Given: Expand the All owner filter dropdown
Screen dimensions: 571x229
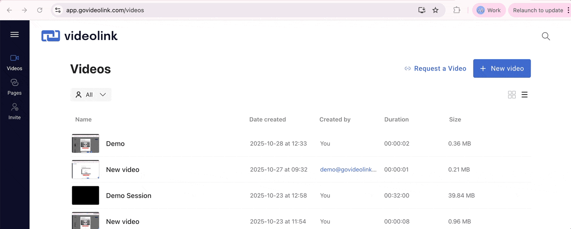Looking at the screenshot, I should (91, 95).
